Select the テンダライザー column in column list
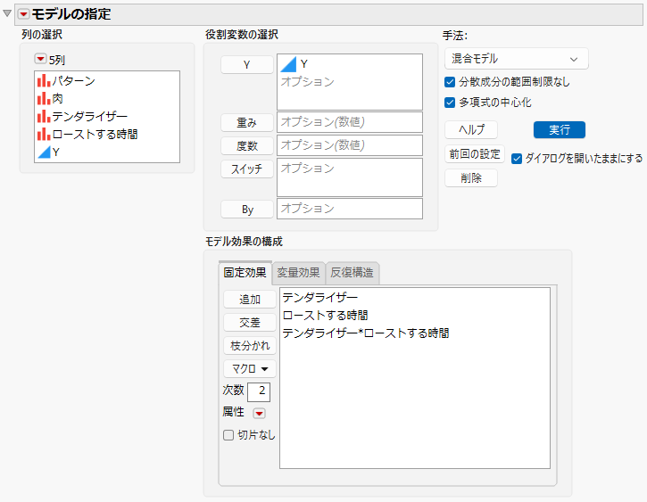Screen dimensions: 647x502 (89, 116)
